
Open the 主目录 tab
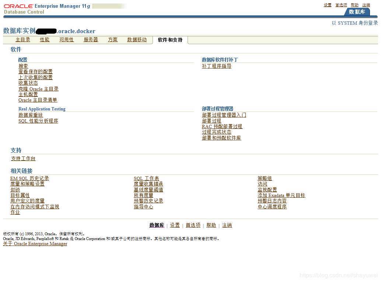click(x=23, y=39)
